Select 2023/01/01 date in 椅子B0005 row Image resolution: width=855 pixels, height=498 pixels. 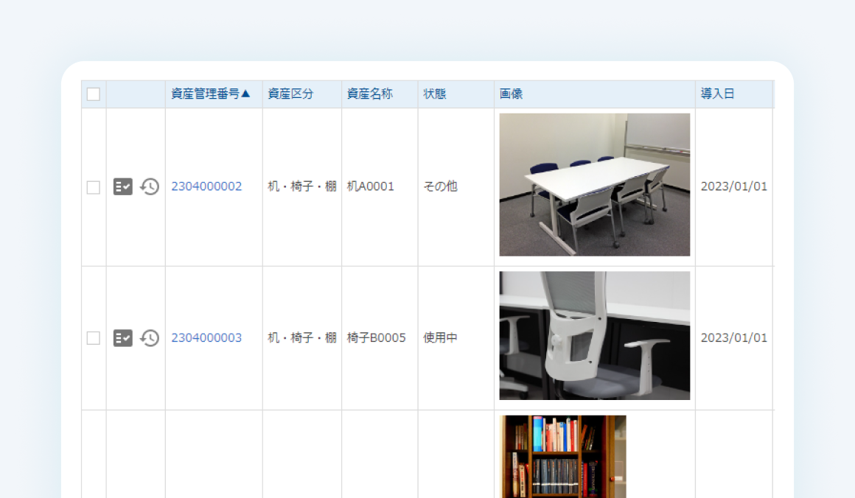coord(734,338)
